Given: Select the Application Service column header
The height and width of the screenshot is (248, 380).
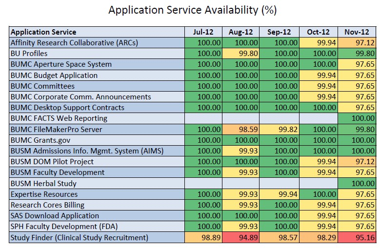Looking at the screenshot, I should point(97,32).
